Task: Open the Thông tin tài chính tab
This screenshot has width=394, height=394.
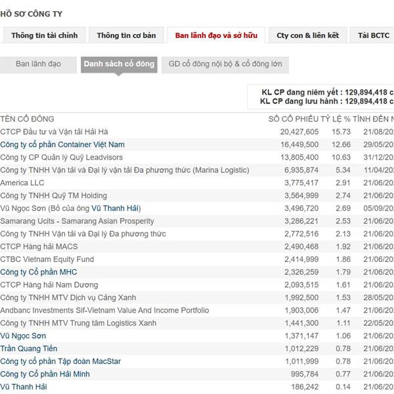Action: 44,35
